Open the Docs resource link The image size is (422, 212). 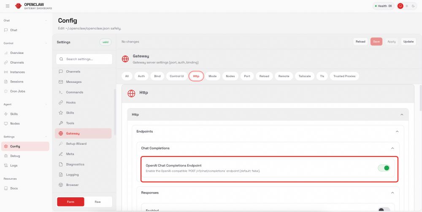point(14,188)
